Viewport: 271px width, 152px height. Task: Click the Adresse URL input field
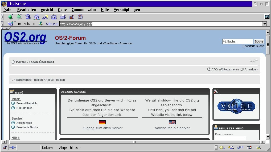point(161,24)
